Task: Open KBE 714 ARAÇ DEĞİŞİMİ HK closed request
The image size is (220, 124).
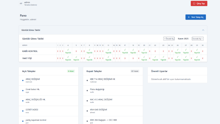Action: (113, 80)
